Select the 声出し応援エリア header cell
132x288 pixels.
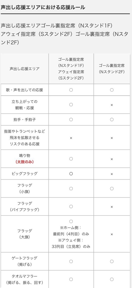click(x=25, y=69)
